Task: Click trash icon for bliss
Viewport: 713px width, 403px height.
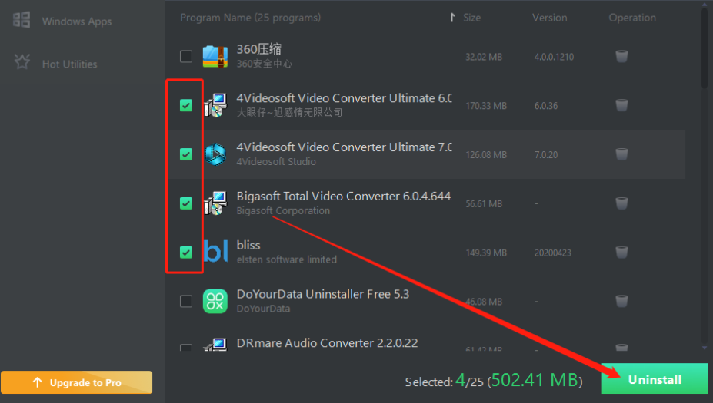Action: point(621,253)
